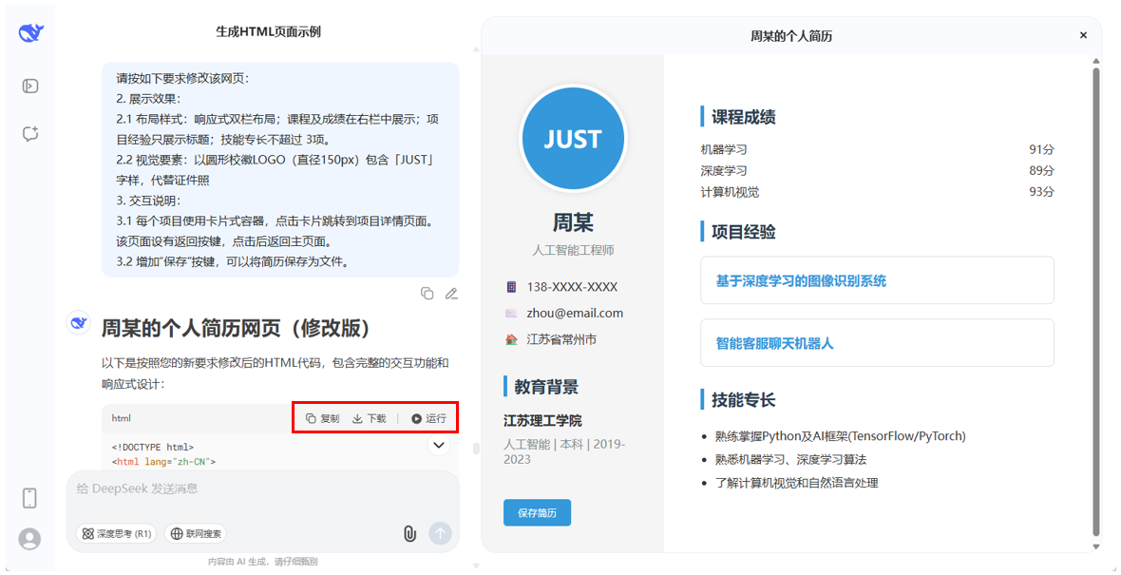Open the sidebar panel toggle icon
1121x575 pixels.
coord(30,86)
